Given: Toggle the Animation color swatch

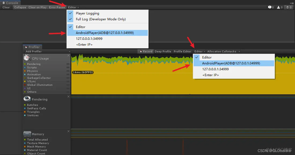Looking at the screenshot, I should (x=25, y=74).
